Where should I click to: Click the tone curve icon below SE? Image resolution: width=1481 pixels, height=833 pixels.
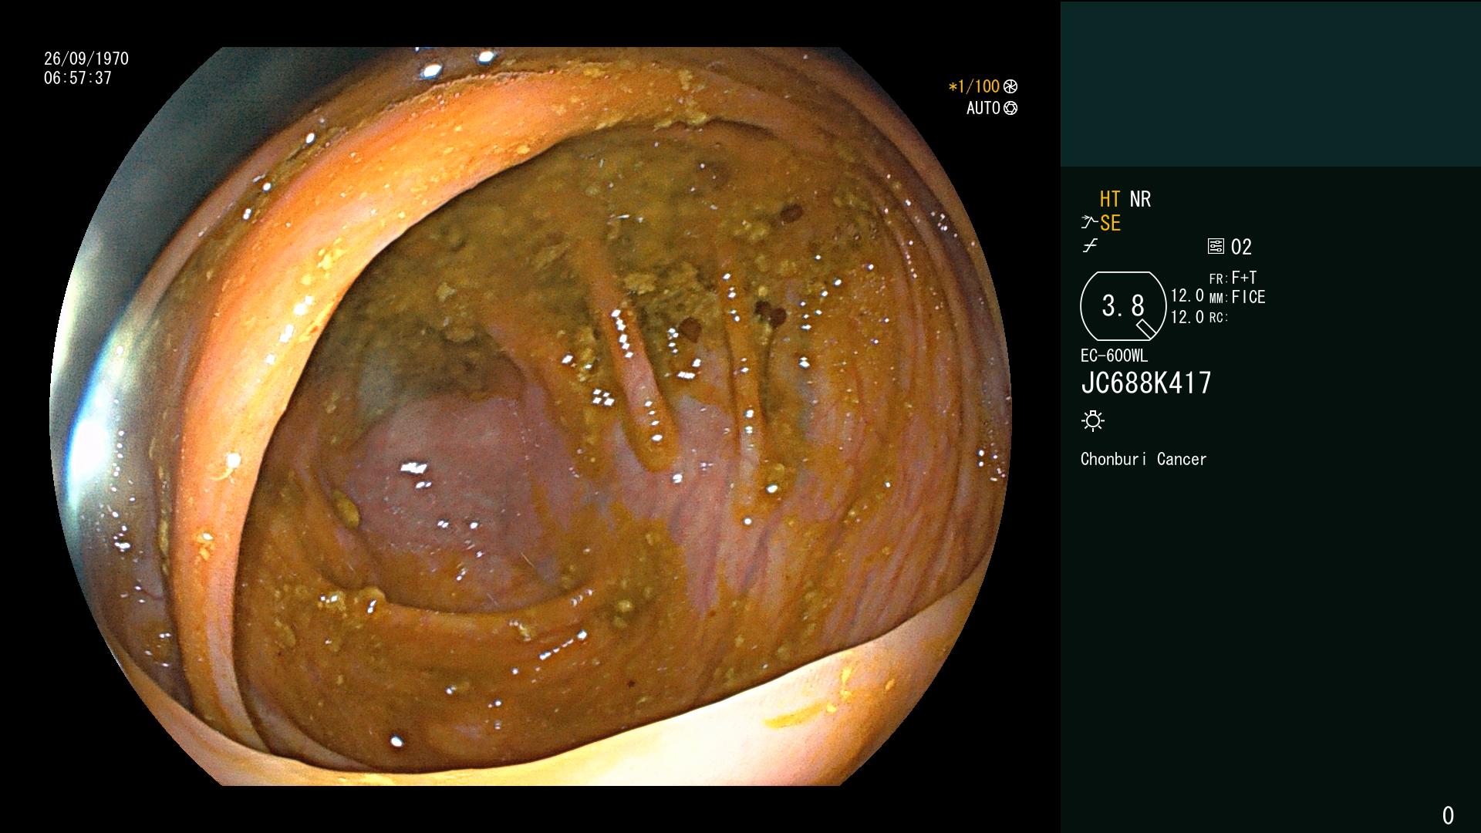pos(1090,247)
